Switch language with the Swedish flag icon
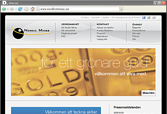The height and width of the screenshot is (114, 167). 144,18
